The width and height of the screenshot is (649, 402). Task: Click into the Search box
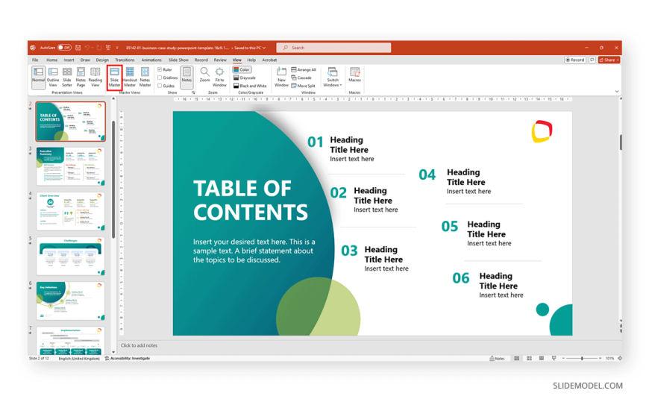coord(333,48)
